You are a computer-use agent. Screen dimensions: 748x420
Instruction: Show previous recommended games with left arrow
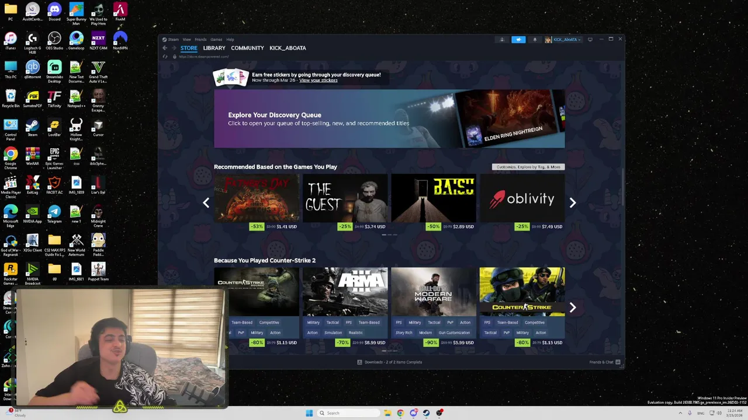click(x=206, y=202)
